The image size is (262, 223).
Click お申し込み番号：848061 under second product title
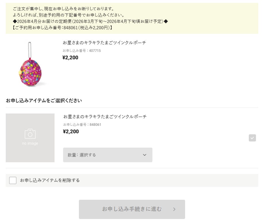82,125
